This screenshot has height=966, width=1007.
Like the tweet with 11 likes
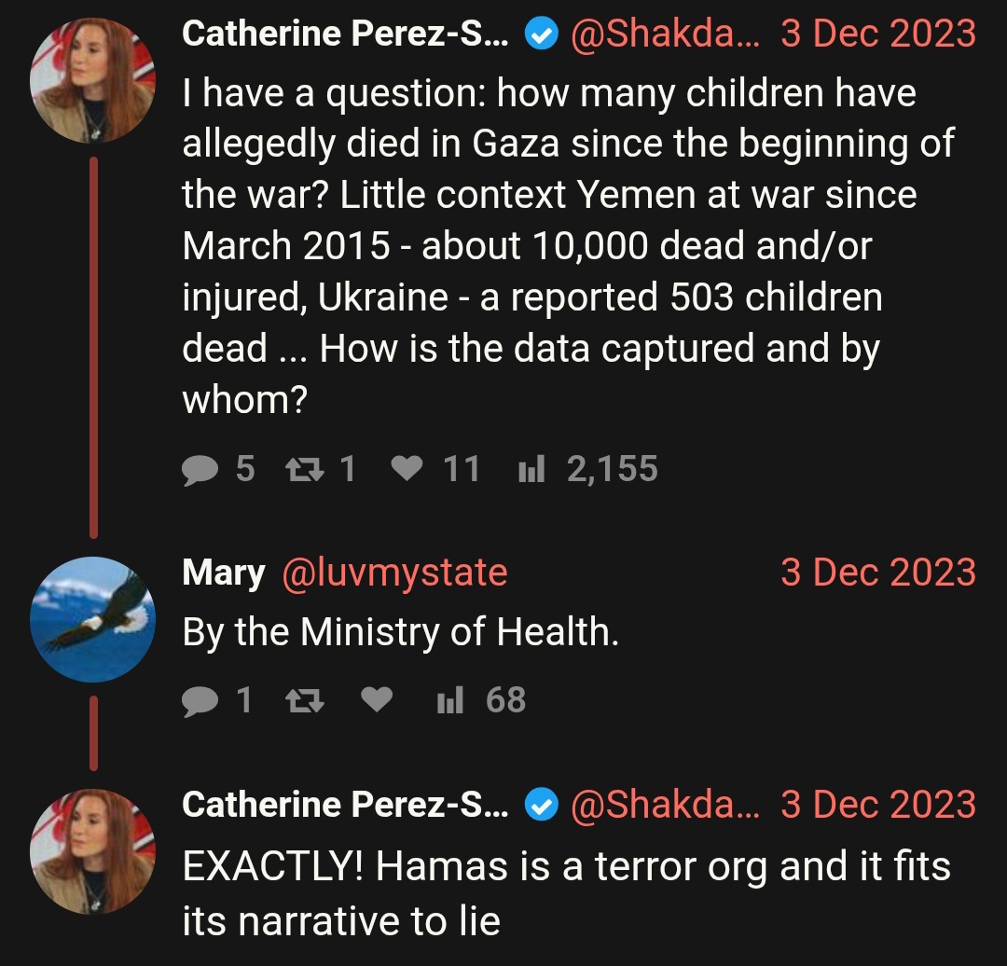[435, 469]
